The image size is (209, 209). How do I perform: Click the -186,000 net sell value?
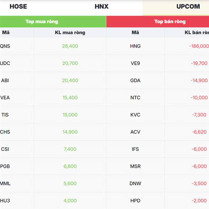[x=199, y=46]
